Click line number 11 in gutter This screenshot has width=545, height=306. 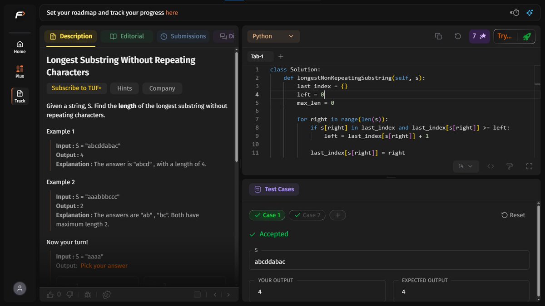coord(255,153)
